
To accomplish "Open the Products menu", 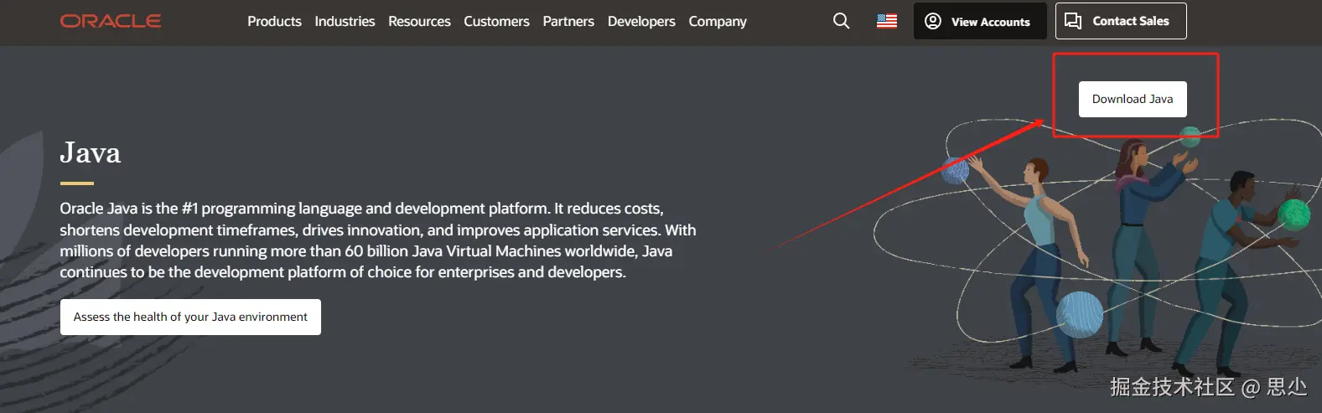I will [x=274, y=21].
